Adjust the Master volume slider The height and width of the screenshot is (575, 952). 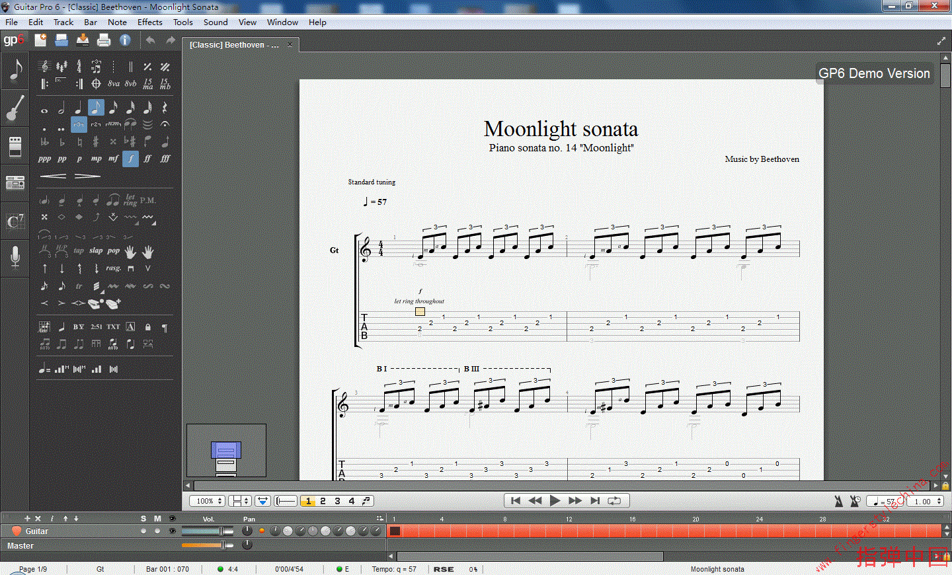tap(208, 545)
